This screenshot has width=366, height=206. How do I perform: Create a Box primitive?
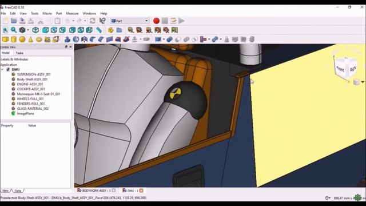(x=5, y=39)
